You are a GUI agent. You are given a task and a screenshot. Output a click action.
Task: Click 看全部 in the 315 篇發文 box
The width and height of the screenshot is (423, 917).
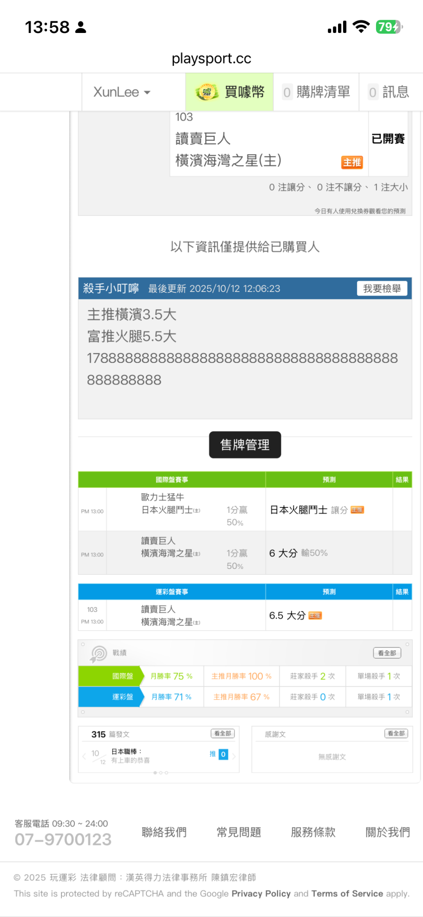coord(222,733)
